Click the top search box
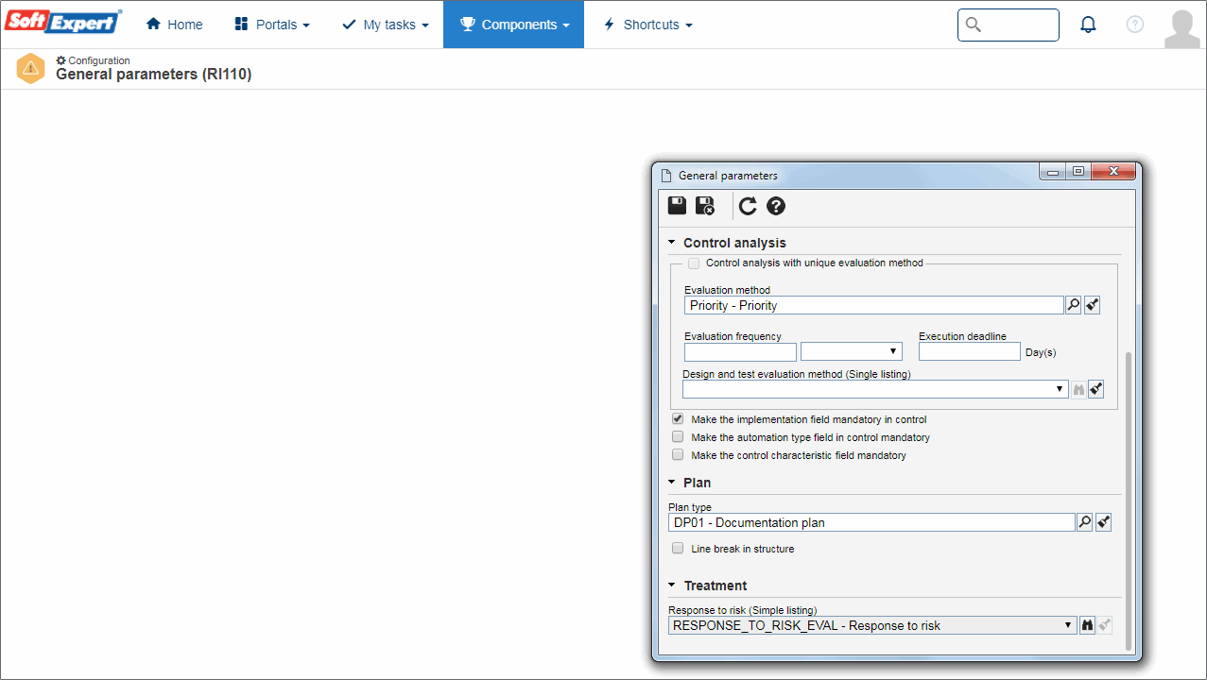The height and width of the screenshot is (680, 1207). 1009,25
